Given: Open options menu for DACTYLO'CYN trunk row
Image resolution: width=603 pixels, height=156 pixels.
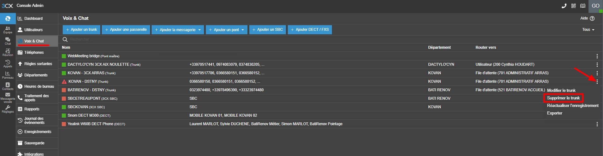Looking at the screenshot, I should (x=597, y=64).
